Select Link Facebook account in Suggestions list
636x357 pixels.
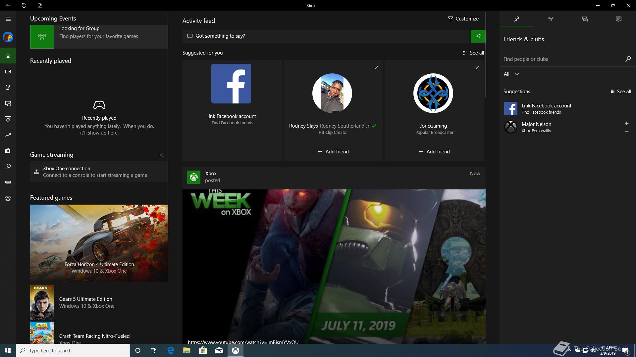568,108
